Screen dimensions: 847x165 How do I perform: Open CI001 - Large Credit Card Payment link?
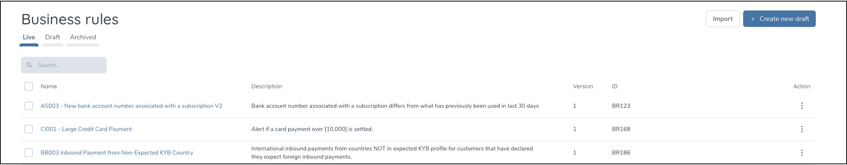pos(86,129)
